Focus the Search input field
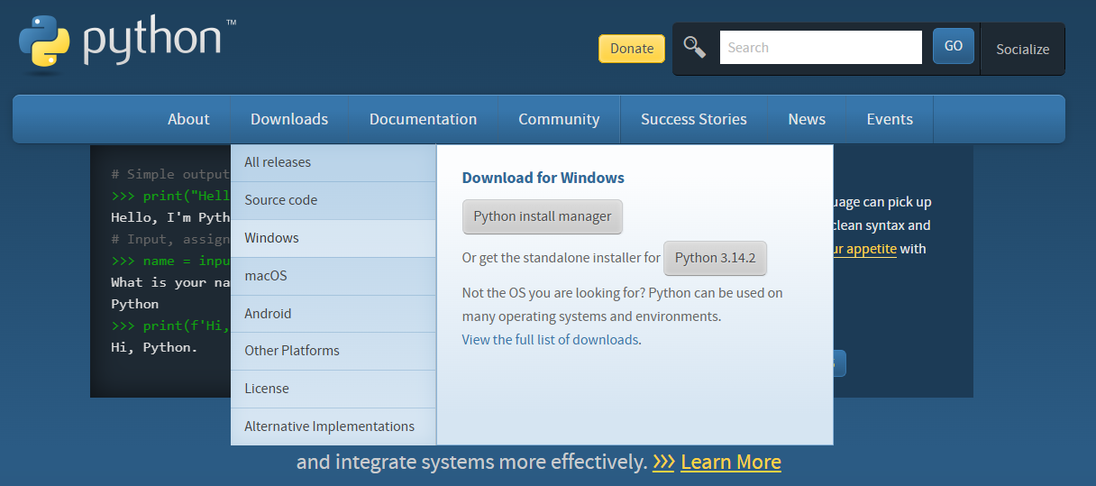The height and width of the screenshot is (486, 1096). (820, 47)
